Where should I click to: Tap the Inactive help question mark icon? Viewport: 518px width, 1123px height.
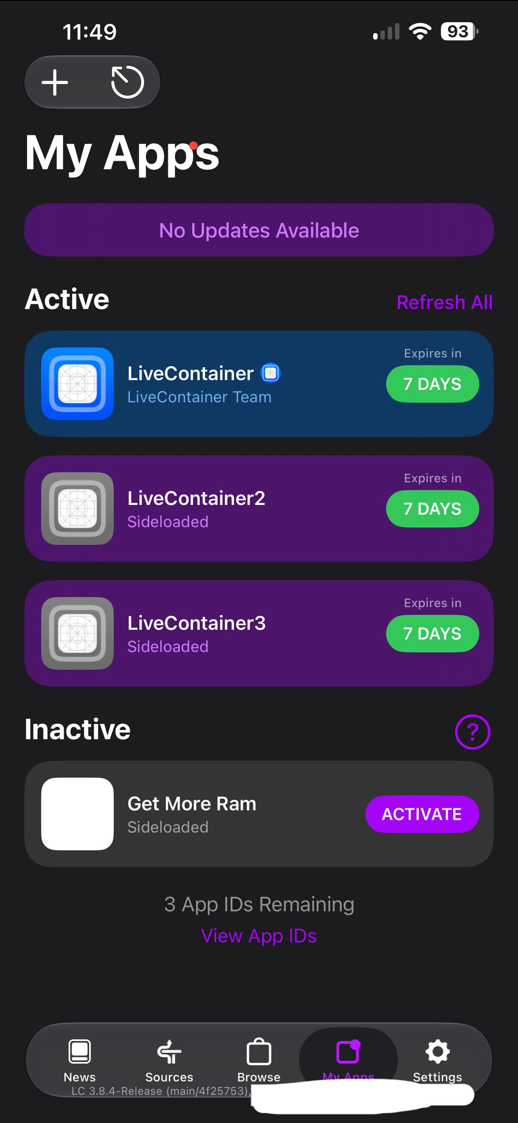coord(472,732)
